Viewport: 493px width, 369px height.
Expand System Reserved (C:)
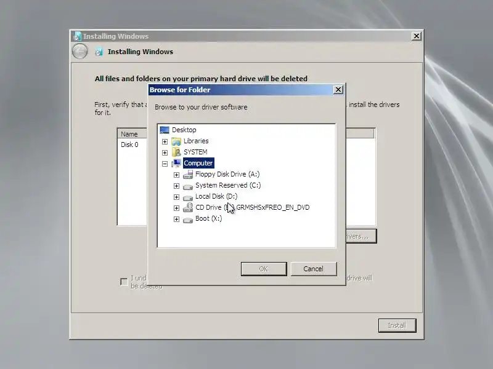click(x=176, y=186)
